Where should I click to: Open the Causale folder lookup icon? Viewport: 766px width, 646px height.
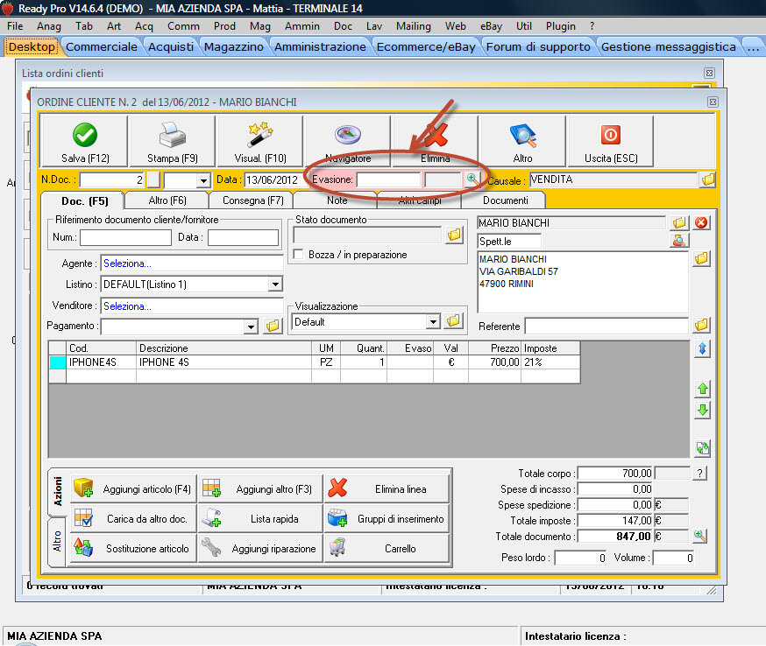click(707, 179)
